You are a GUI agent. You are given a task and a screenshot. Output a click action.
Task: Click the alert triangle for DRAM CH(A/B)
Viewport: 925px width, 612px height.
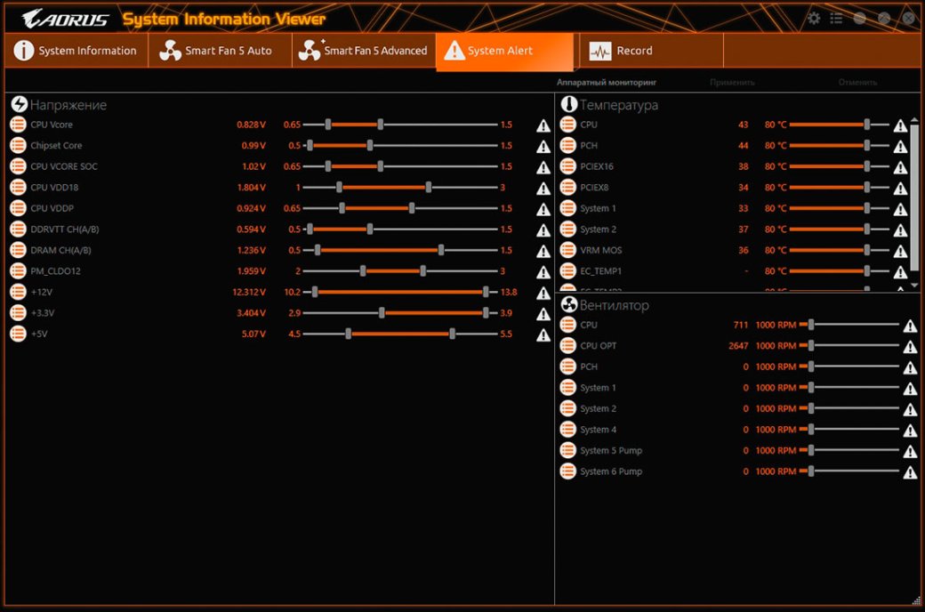[543, 251]
